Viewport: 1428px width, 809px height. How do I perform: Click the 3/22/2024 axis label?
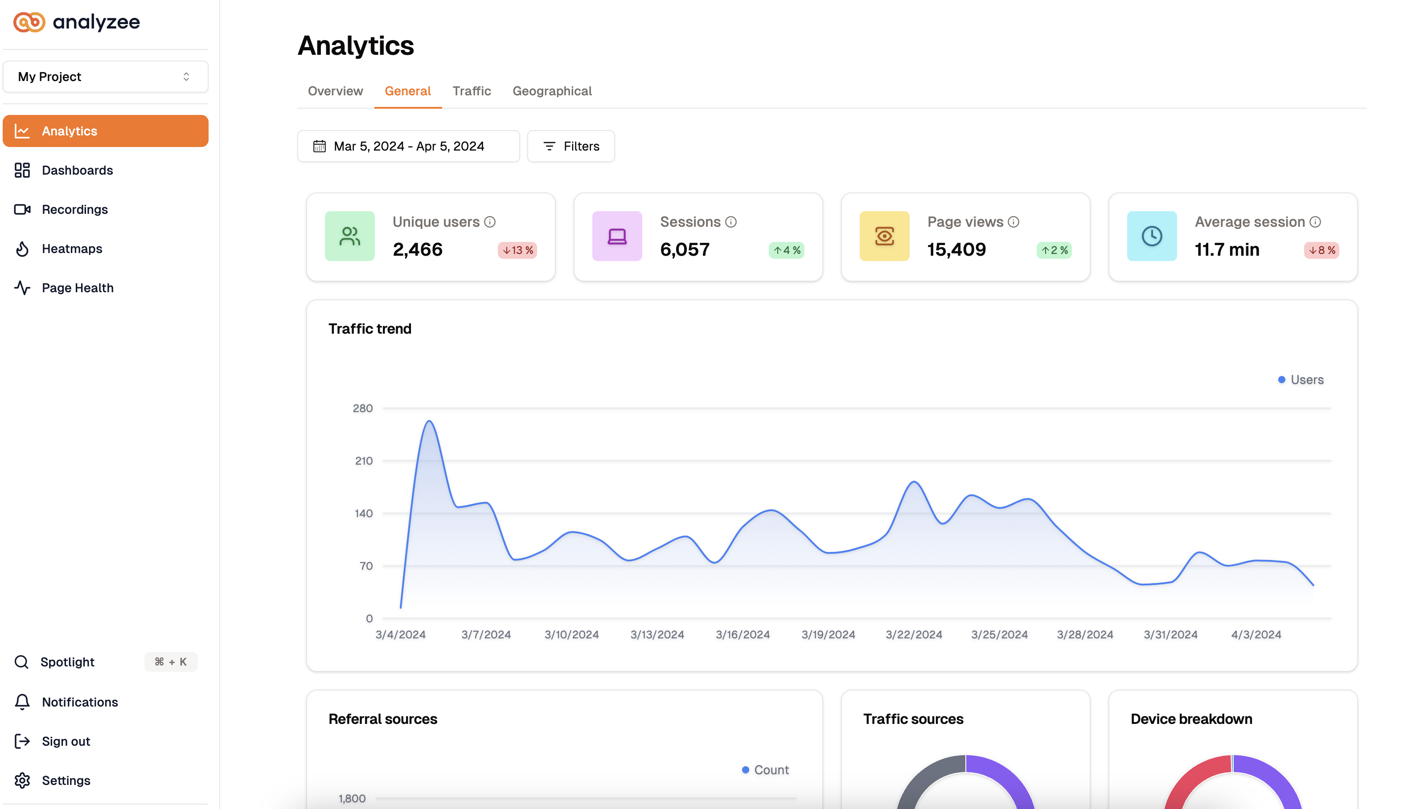(914, 634)
